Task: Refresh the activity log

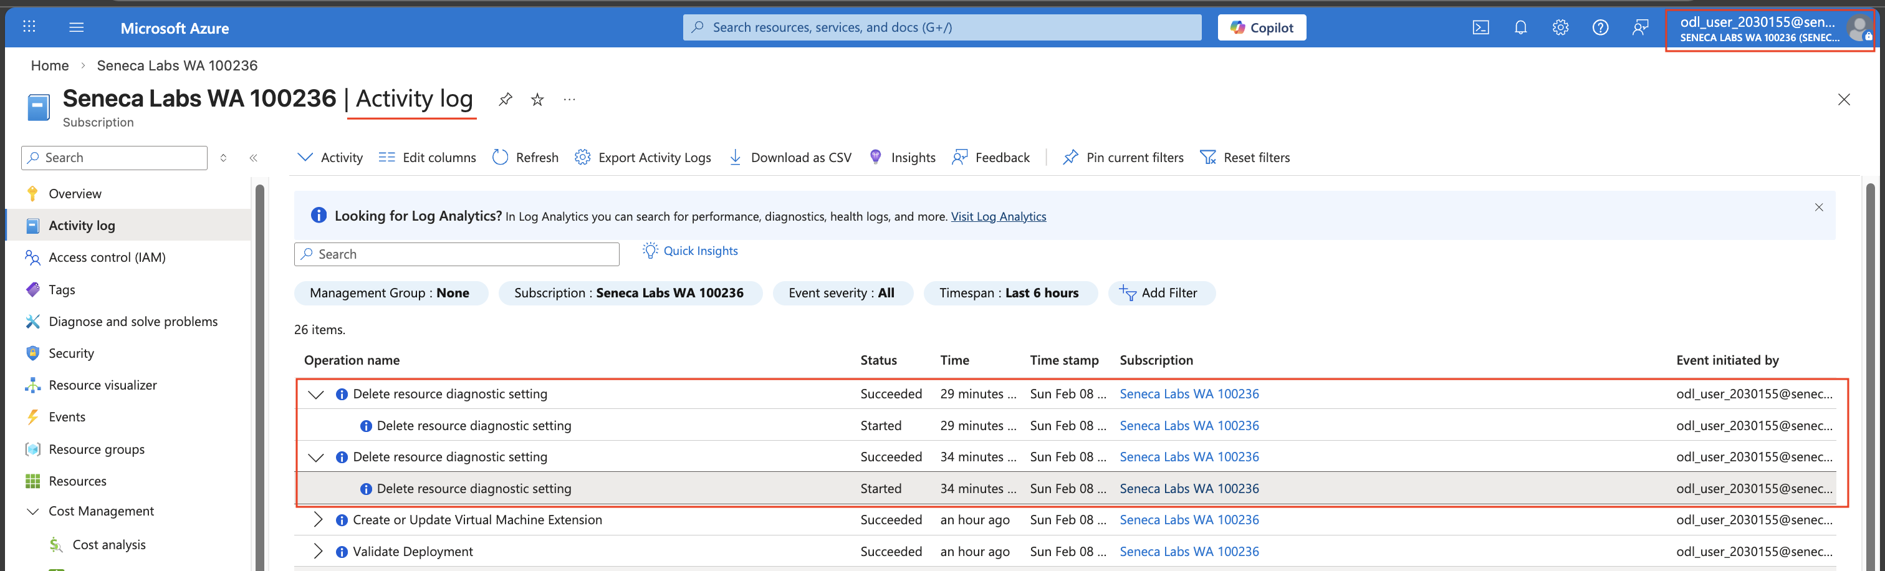Action: click(x=525, y=157)
